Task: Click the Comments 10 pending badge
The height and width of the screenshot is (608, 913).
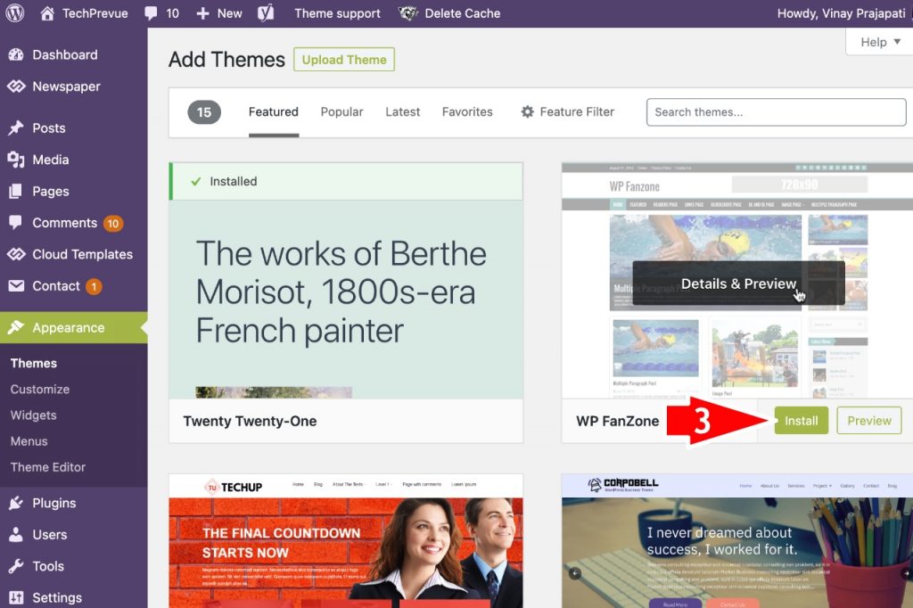Action: tap(113, 224)
